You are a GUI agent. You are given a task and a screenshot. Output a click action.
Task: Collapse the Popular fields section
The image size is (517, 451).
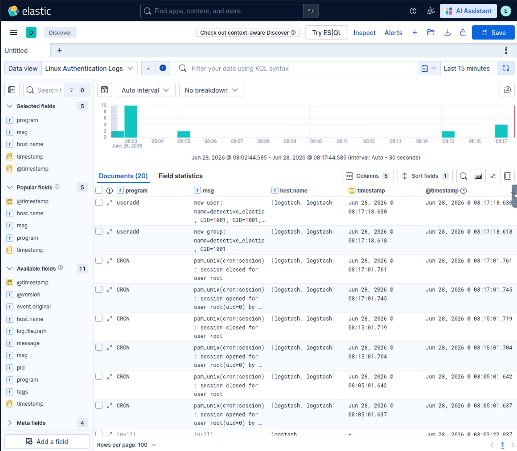click(x=10, y=187)
